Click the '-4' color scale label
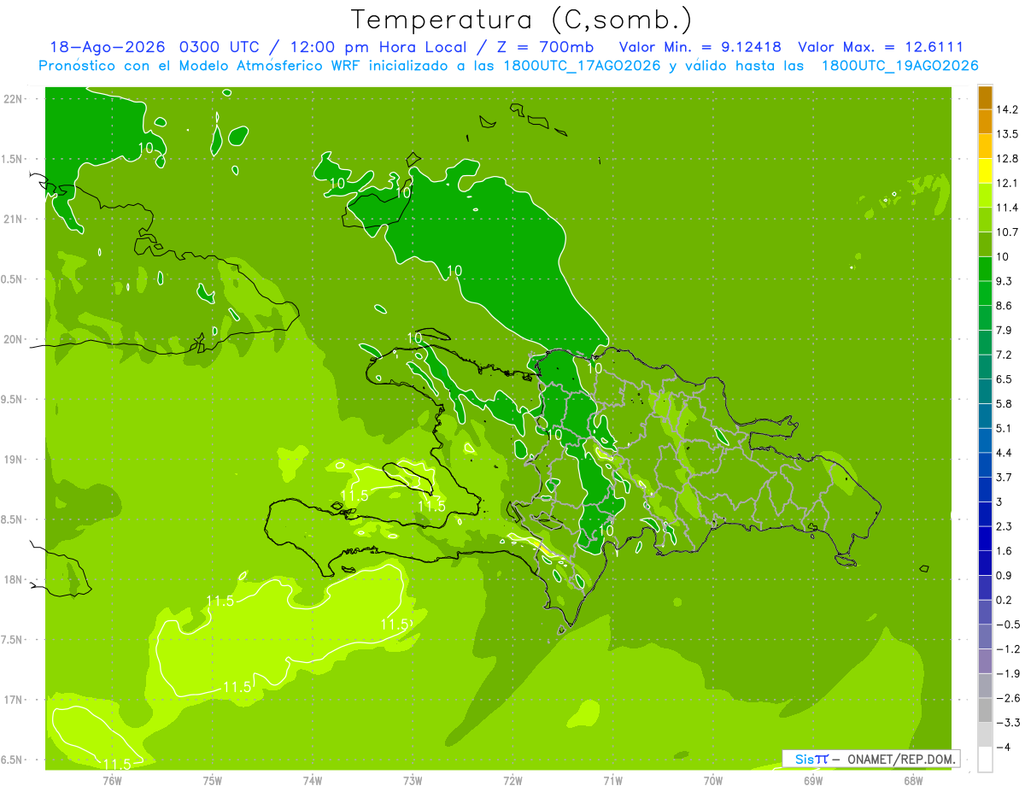Image resolution: width=1025 pixels, height=792 pixels. pos(1003,748)
